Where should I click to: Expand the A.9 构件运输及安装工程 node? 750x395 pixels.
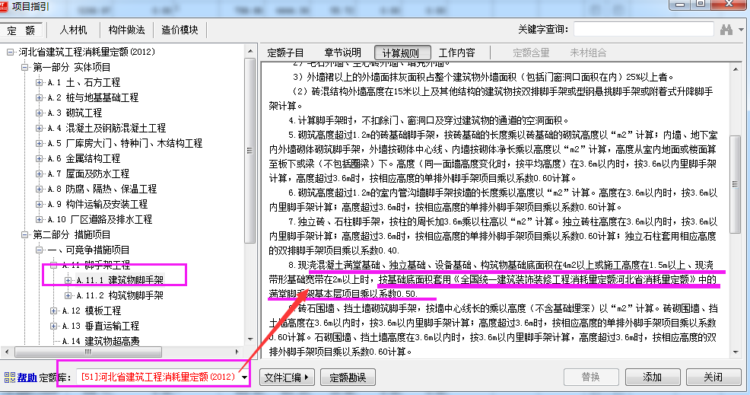(40, 205)
